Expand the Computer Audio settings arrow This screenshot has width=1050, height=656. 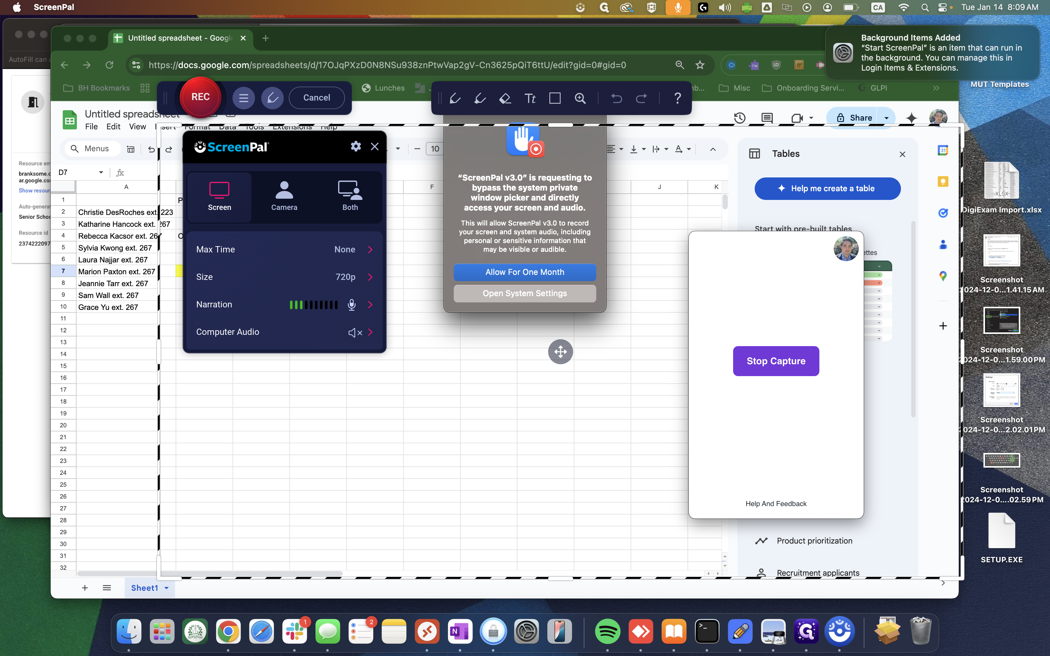(x=370, y=332)
